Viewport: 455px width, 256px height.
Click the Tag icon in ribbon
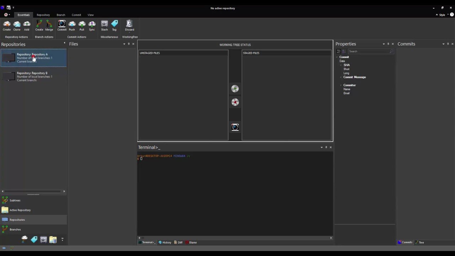tap(114, 25)
